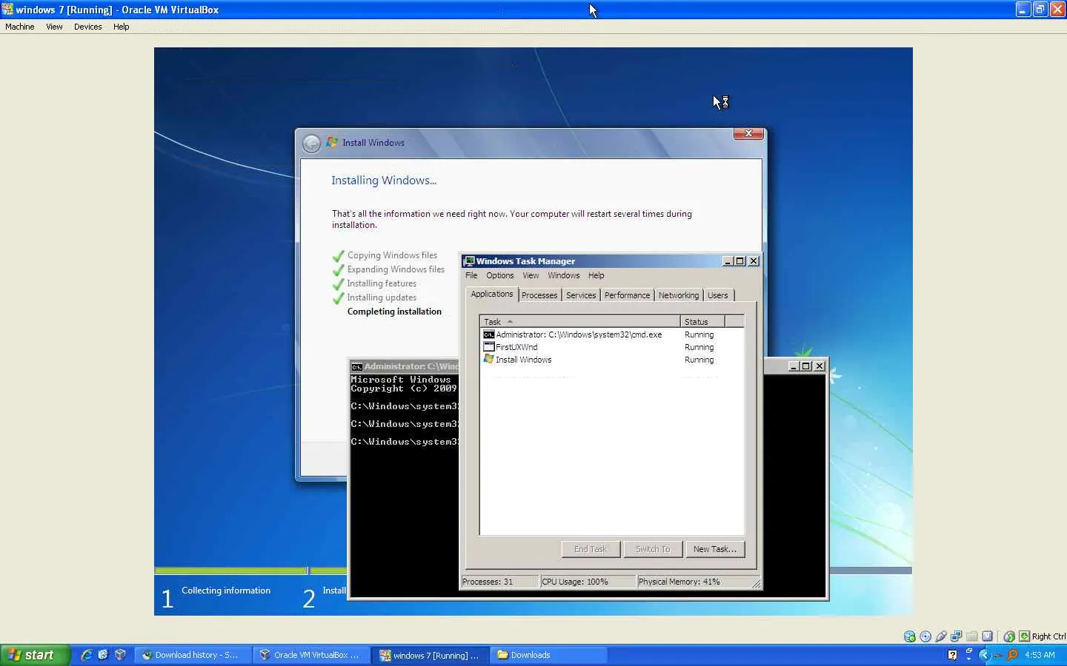Select the Administrator cmd.exe row in the task list

612,334
